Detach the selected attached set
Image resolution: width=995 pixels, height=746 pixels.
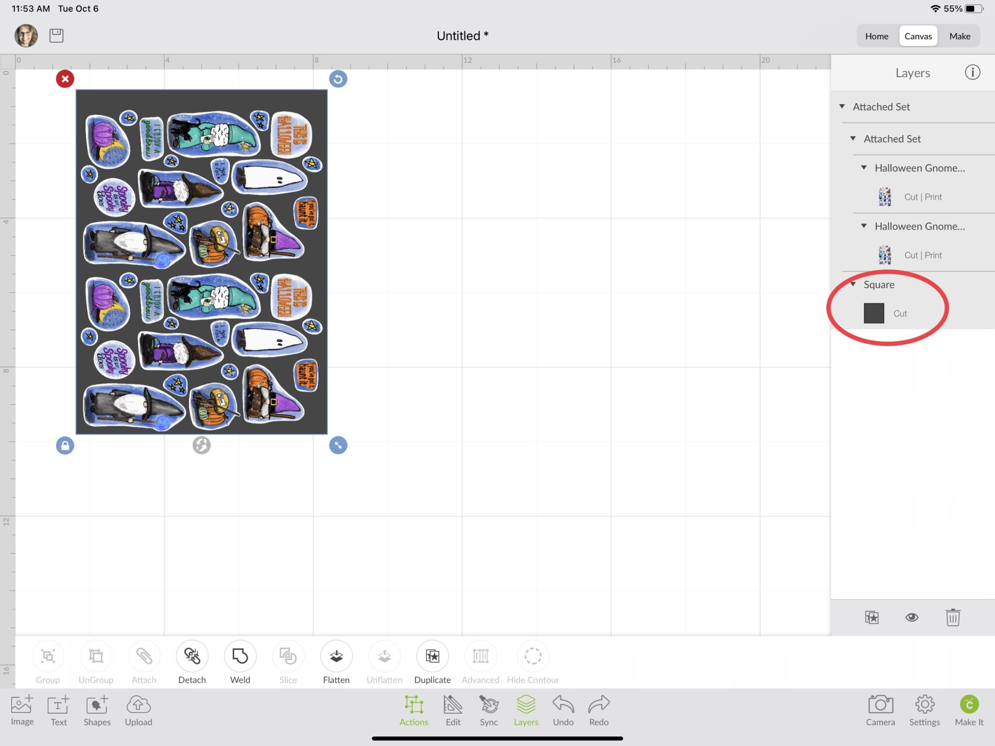tap(192, 656)
